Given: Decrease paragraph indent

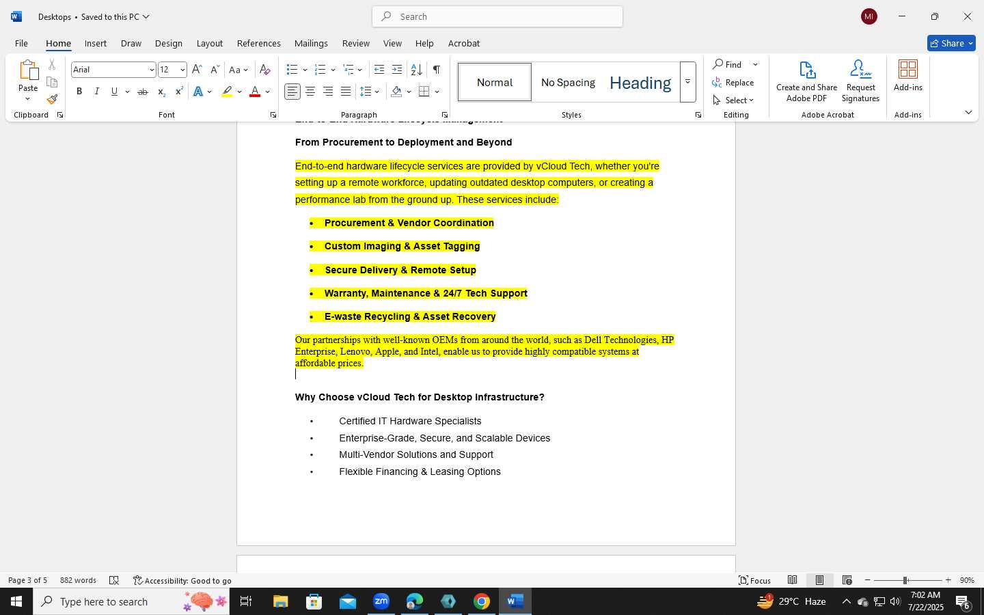Looking at the screenshot, I should [x=379, y=70].
